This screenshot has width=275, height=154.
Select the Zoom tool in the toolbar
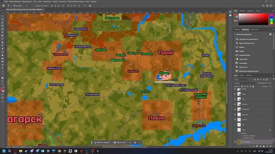pos(2,81)
